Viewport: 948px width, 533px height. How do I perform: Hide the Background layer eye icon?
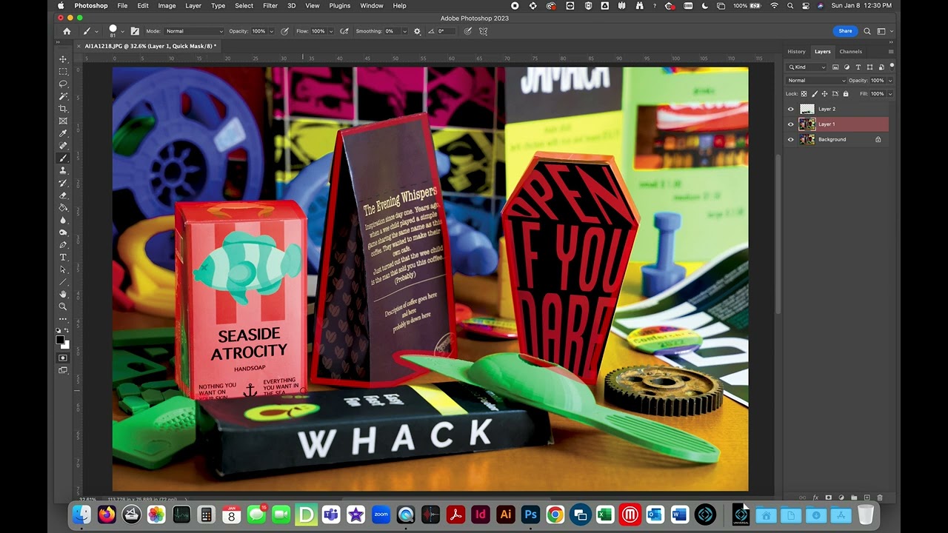pyautogui.click(x=790, y=139)
